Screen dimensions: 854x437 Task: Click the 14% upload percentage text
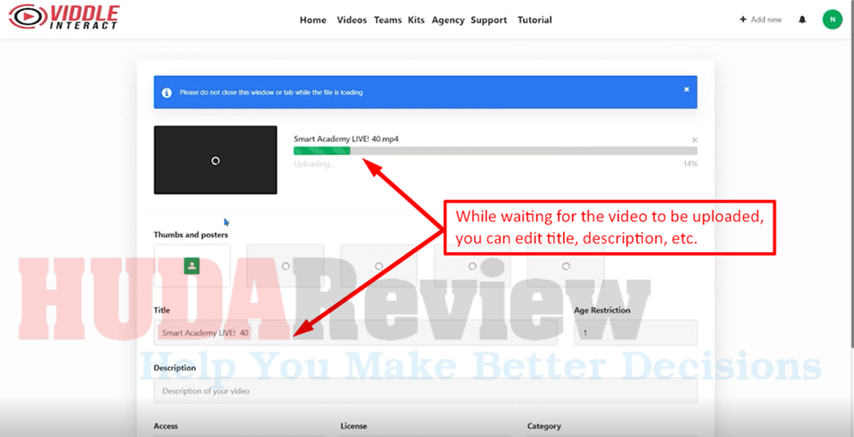[x=690, y=163]
